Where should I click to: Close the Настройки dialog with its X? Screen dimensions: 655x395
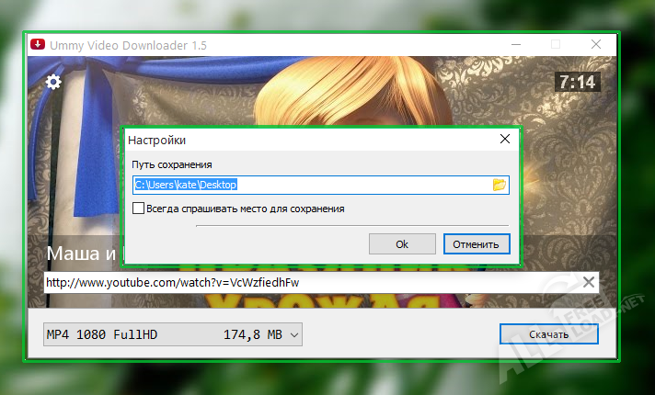pos(504,140)
